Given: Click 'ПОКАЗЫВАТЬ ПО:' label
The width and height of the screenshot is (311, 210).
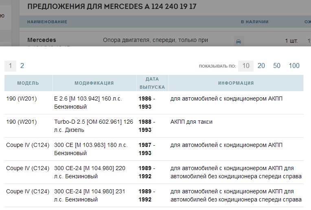Looking at the screenshot, I should coord(217,66).
